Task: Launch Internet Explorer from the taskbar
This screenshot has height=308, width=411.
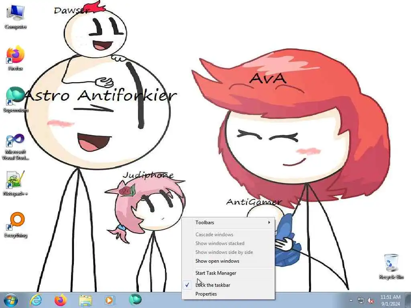Action: click(x=36, y=300)
